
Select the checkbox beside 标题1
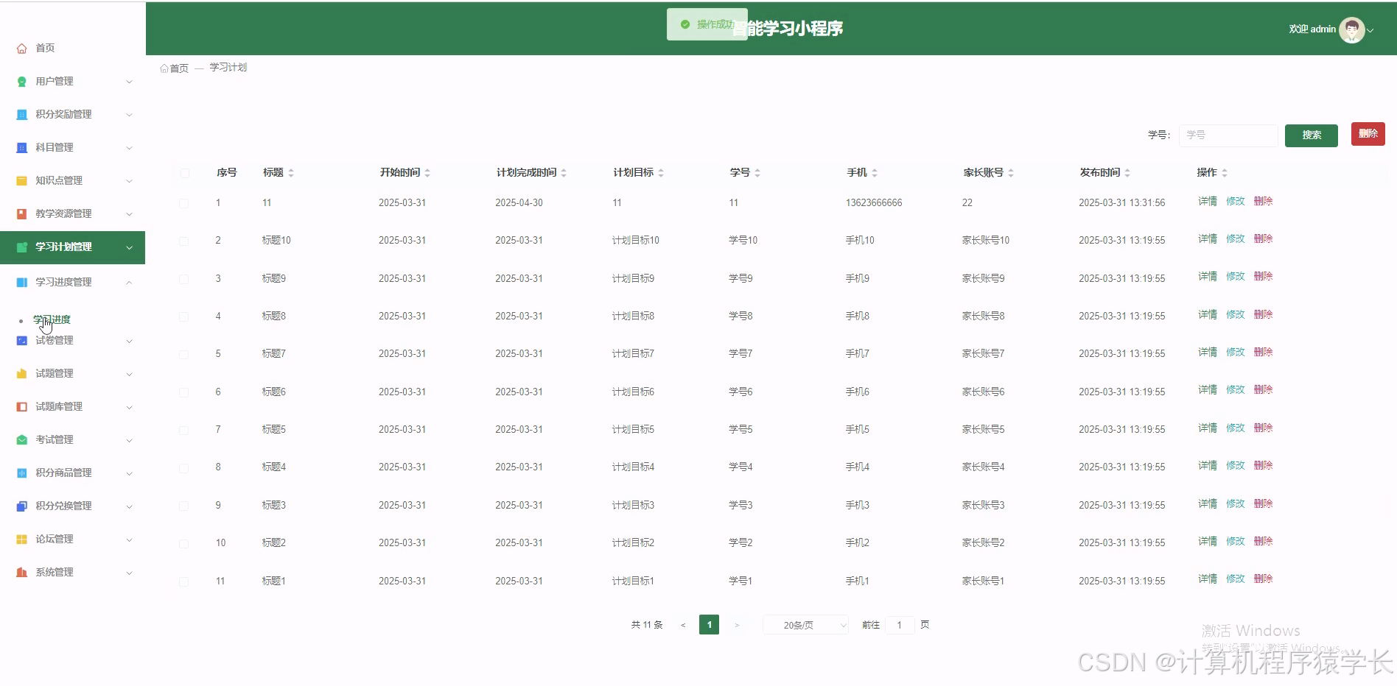click(184, 581)
